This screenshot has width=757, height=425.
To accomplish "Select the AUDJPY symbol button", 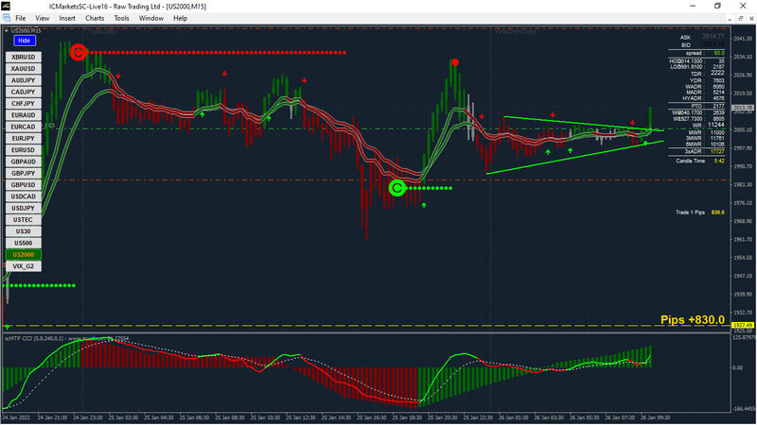I will pyautogui.click(x=23, y=80).
